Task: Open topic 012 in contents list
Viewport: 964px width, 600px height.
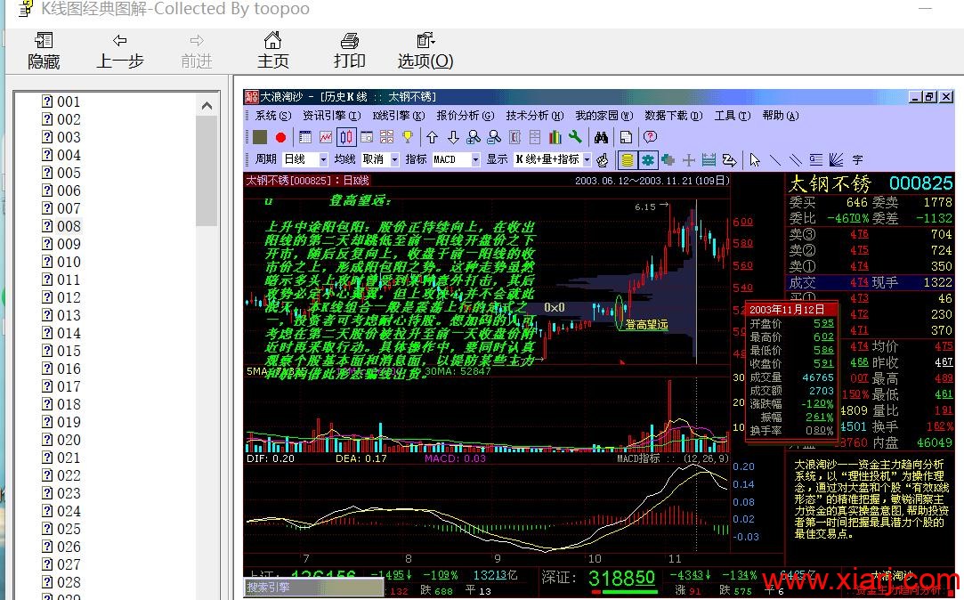Action: [61, 297]
